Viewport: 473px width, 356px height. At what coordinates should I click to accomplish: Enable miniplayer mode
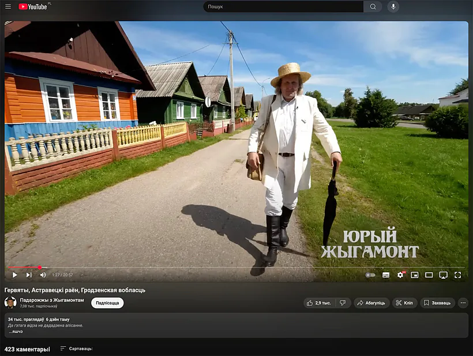point(415,275)
